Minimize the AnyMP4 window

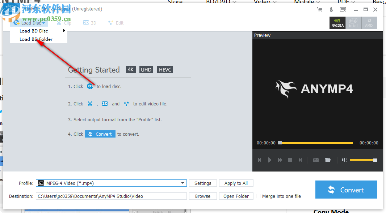(356, 10)
